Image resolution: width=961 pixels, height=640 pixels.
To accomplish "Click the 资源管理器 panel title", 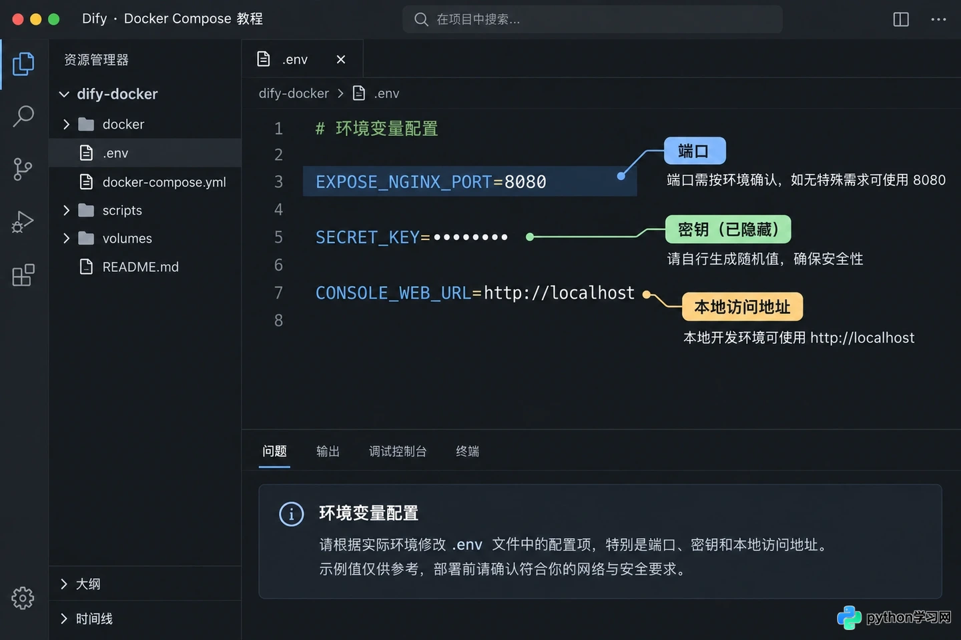I will click(x=96, y=60).
